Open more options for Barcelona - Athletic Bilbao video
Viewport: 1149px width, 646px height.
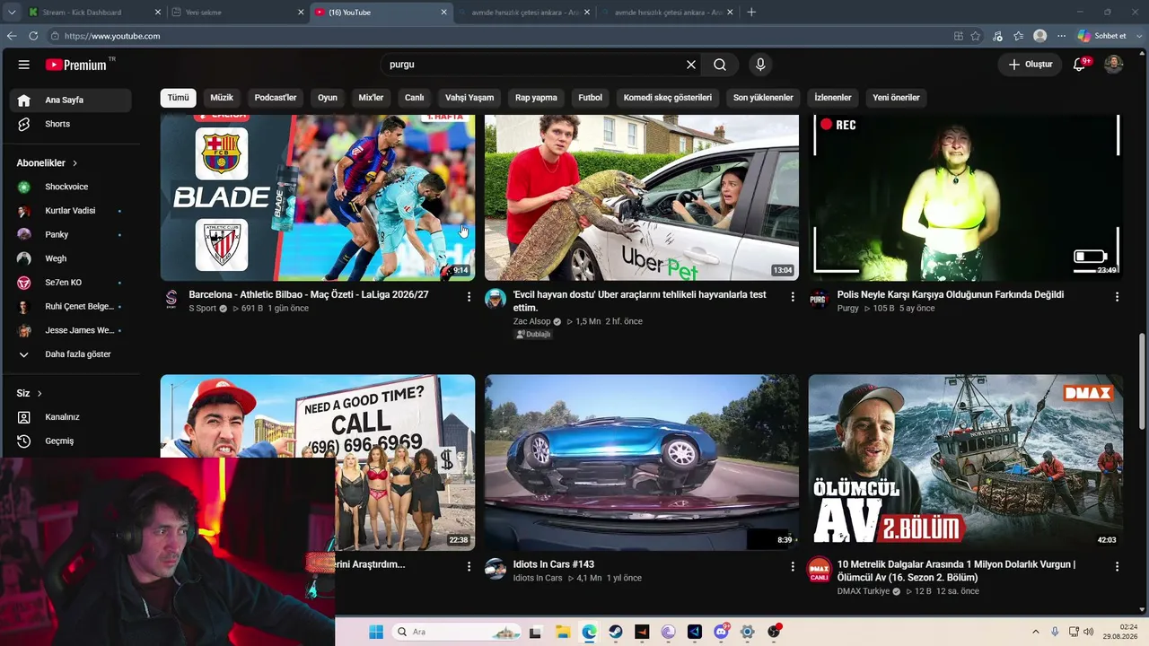(x=469, y=297)
